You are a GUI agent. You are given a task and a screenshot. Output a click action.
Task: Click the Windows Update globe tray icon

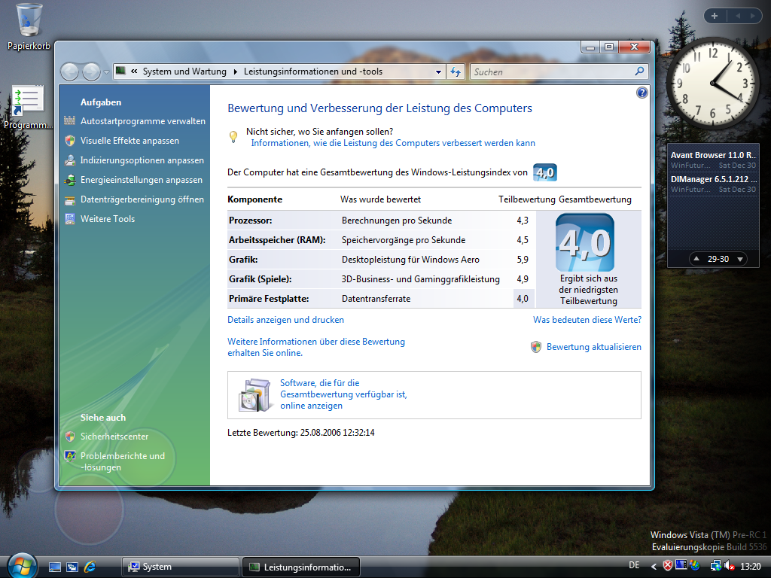point(694,566)
